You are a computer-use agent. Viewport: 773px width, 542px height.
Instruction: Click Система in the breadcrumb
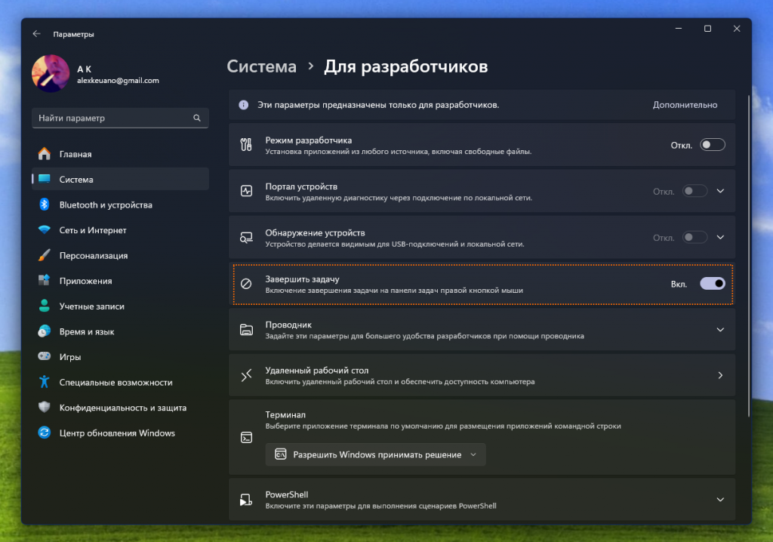click(x=261, y=66)
